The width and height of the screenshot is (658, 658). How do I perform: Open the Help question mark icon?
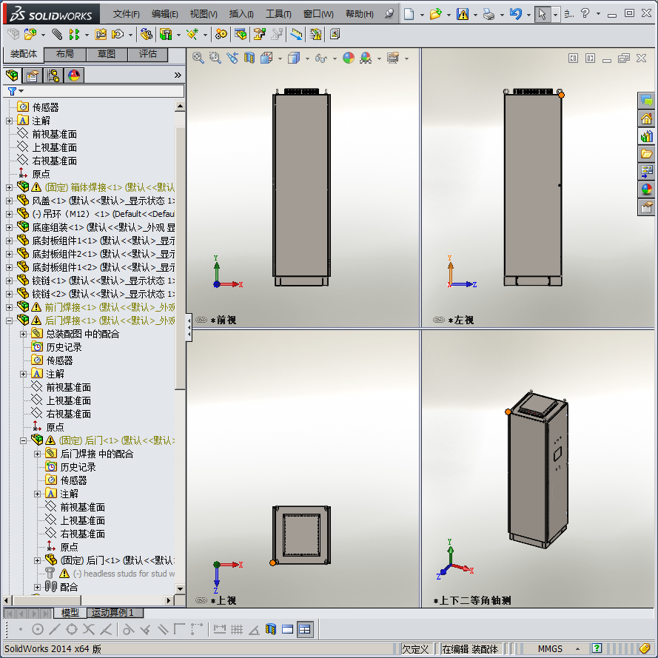(585, 13)
